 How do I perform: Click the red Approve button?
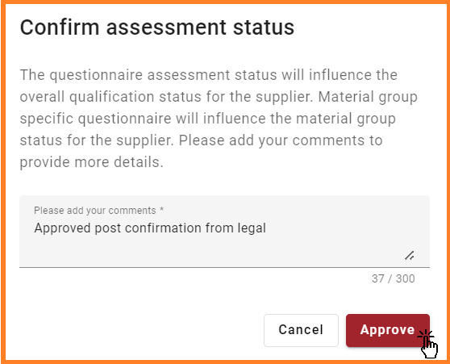coord(388,330)
